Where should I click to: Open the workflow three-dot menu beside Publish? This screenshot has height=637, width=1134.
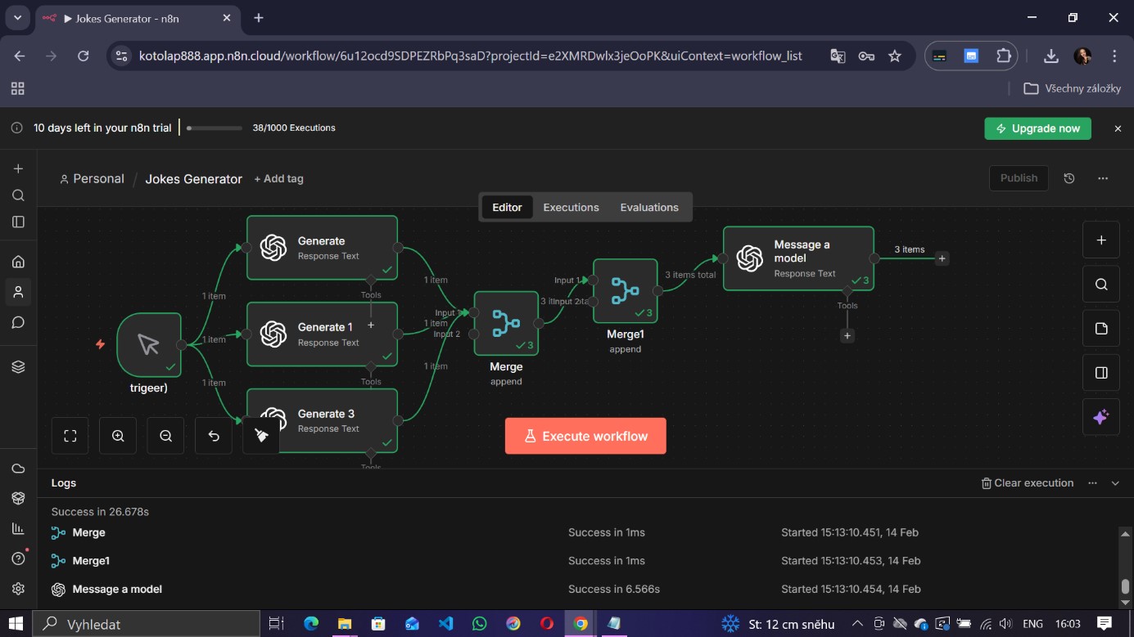point(1103,178)
